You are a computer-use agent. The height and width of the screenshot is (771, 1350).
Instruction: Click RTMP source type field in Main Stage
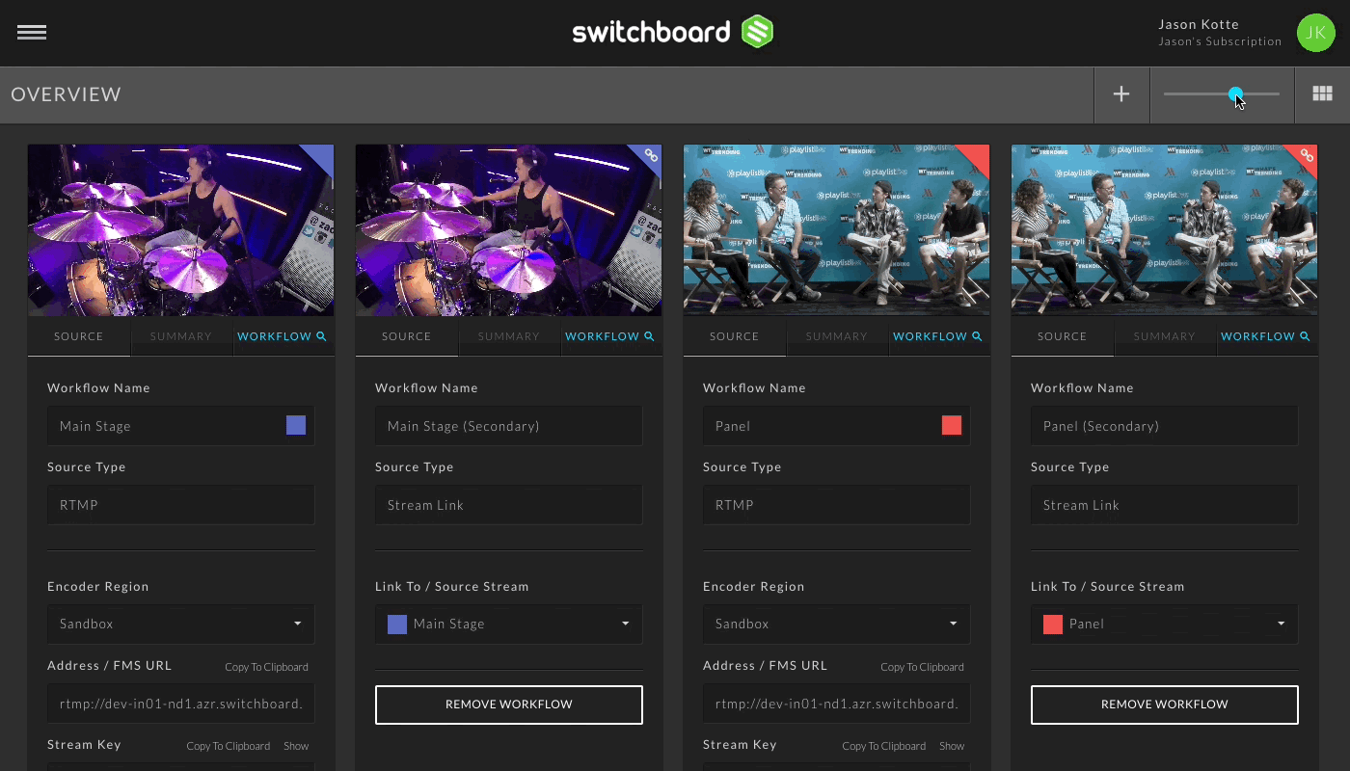click(x=181, y=505)
